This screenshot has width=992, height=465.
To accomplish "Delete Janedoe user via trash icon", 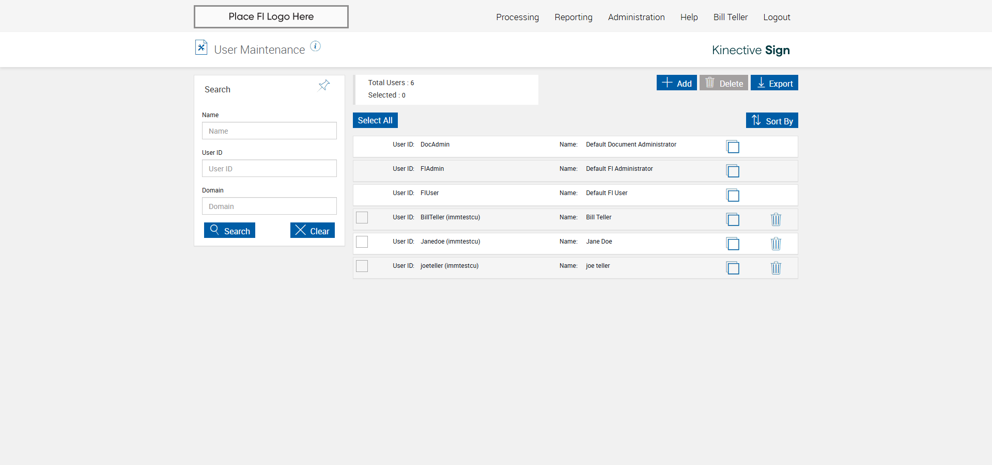I will 776,244.
